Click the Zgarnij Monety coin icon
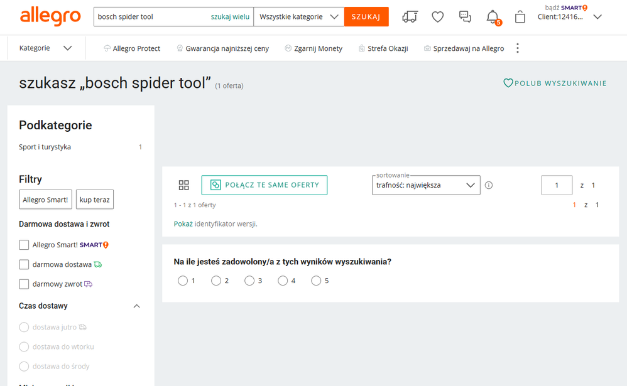Viewport: 627px width, 386px height. [x=288, y=48]
